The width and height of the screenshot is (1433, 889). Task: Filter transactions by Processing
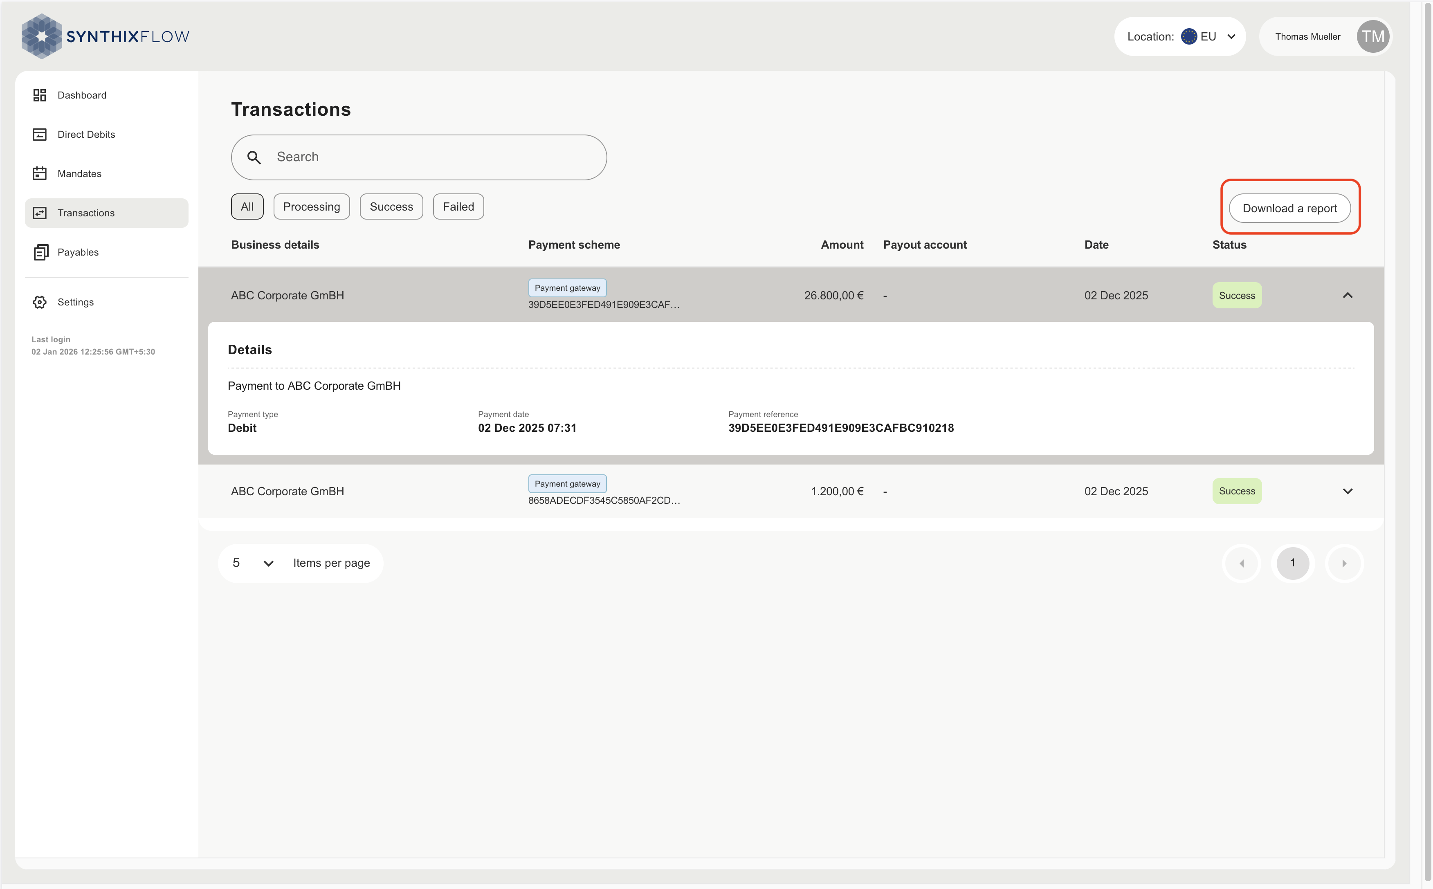pos(311,207)
